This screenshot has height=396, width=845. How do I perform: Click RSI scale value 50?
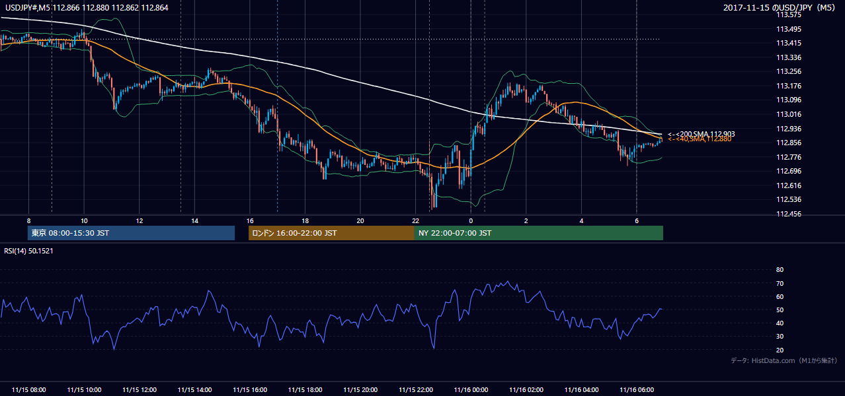click(780, 310)
